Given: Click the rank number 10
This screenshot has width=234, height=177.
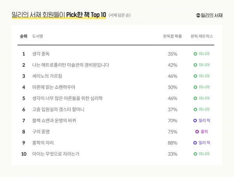Looking at the screenshot, I should point(24,154).
